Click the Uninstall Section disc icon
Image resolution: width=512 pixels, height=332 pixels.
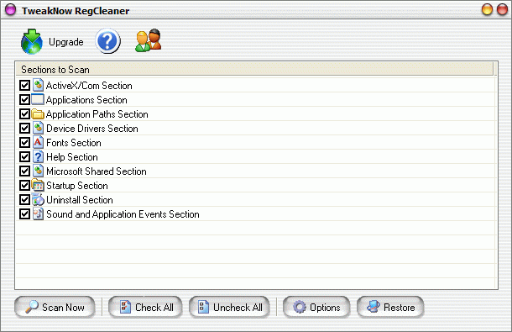(x=38, y=199)
